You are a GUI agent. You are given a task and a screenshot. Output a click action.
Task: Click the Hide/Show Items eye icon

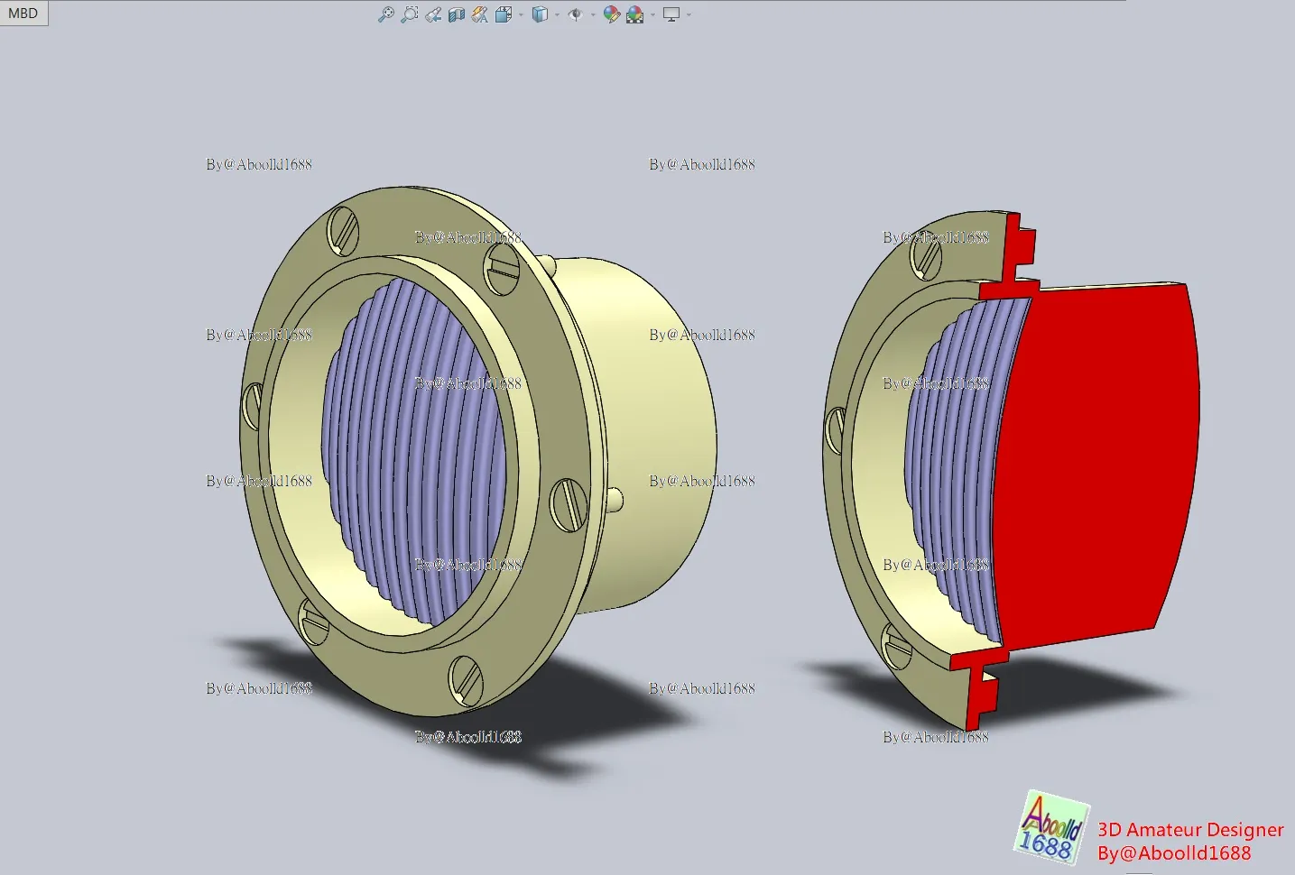tap(575, 14)
